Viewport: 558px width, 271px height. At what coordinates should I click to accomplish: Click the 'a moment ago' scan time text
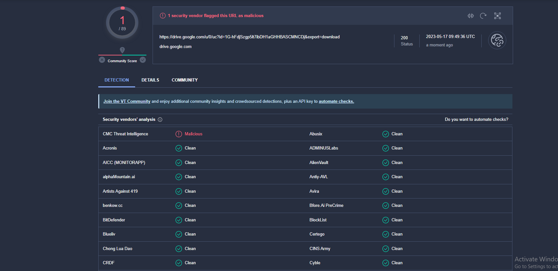(439, 45)
